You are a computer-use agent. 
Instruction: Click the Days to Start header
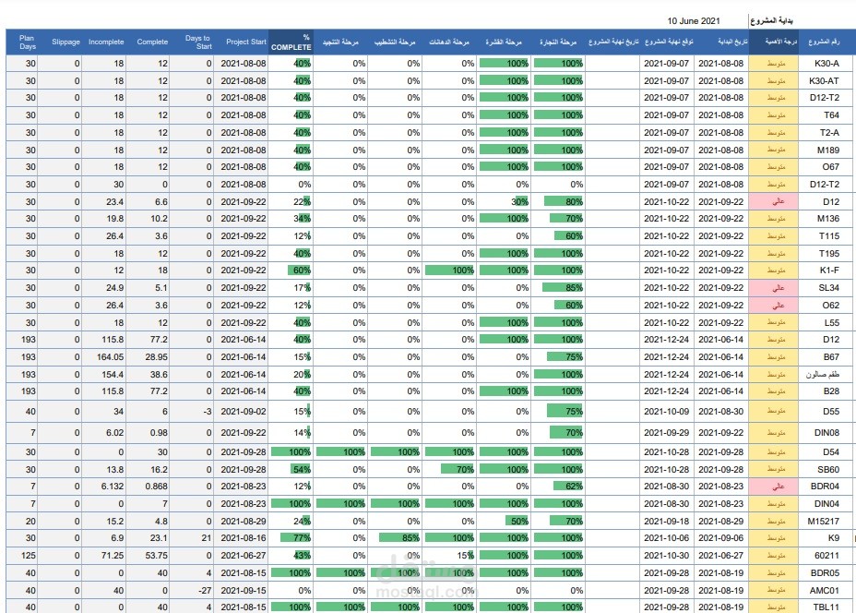tap(197, 42)
